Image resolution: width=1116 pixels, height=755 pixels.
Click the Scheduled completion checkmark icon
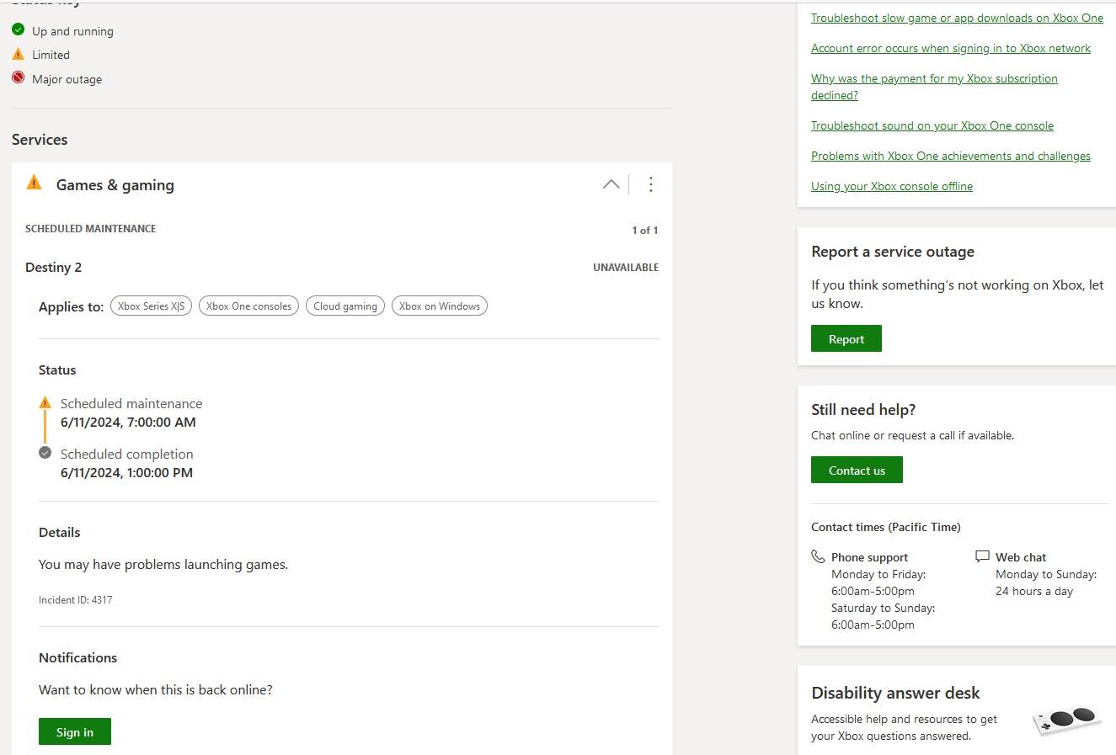(45, 453)
